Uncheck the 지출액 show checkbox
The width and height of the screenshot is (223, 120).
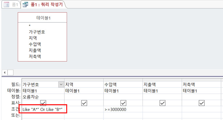[162, 103]
